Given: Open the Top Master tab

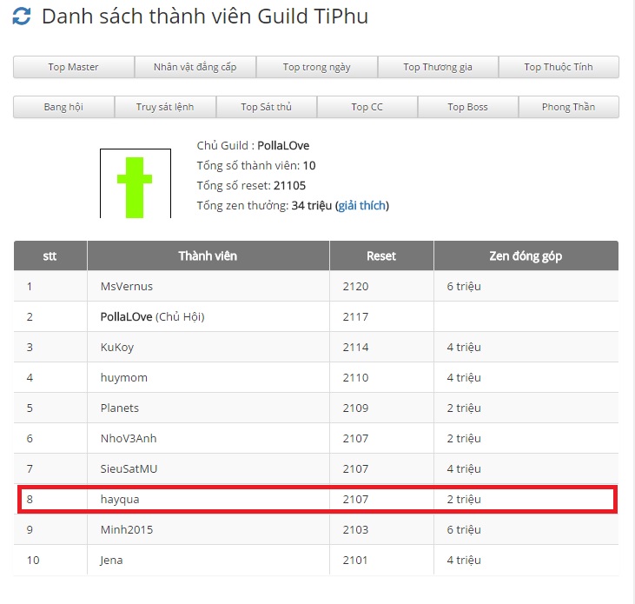Looking at the screenshot, I should [x=74, y=67].
